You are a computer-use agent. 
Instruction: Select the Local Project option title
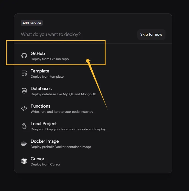(x=44, y=124)
